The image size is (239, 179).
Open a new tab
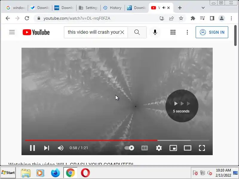click(x=180, y=8)
